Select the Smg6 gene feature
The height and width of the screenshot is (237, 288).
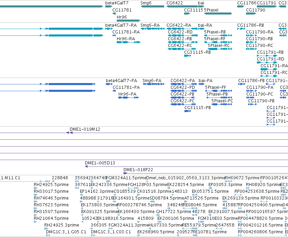pos(152,6)
